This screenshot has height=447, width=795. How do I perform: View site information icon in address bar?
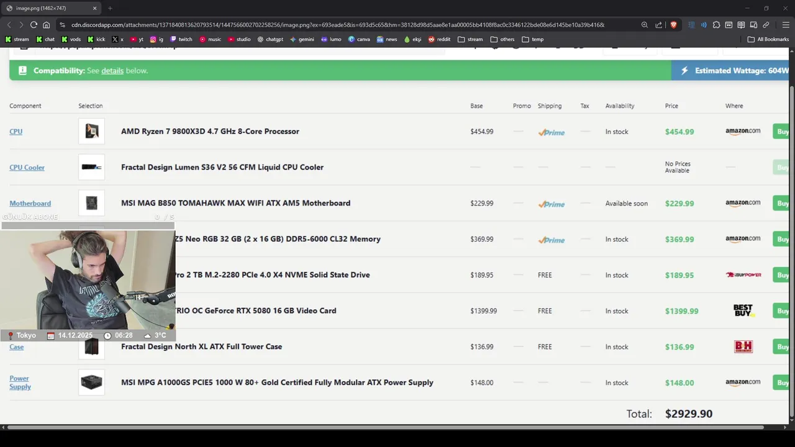click(x=62, y=25)
